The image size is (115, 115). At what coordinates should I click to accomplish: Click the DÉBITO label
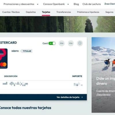15,51
